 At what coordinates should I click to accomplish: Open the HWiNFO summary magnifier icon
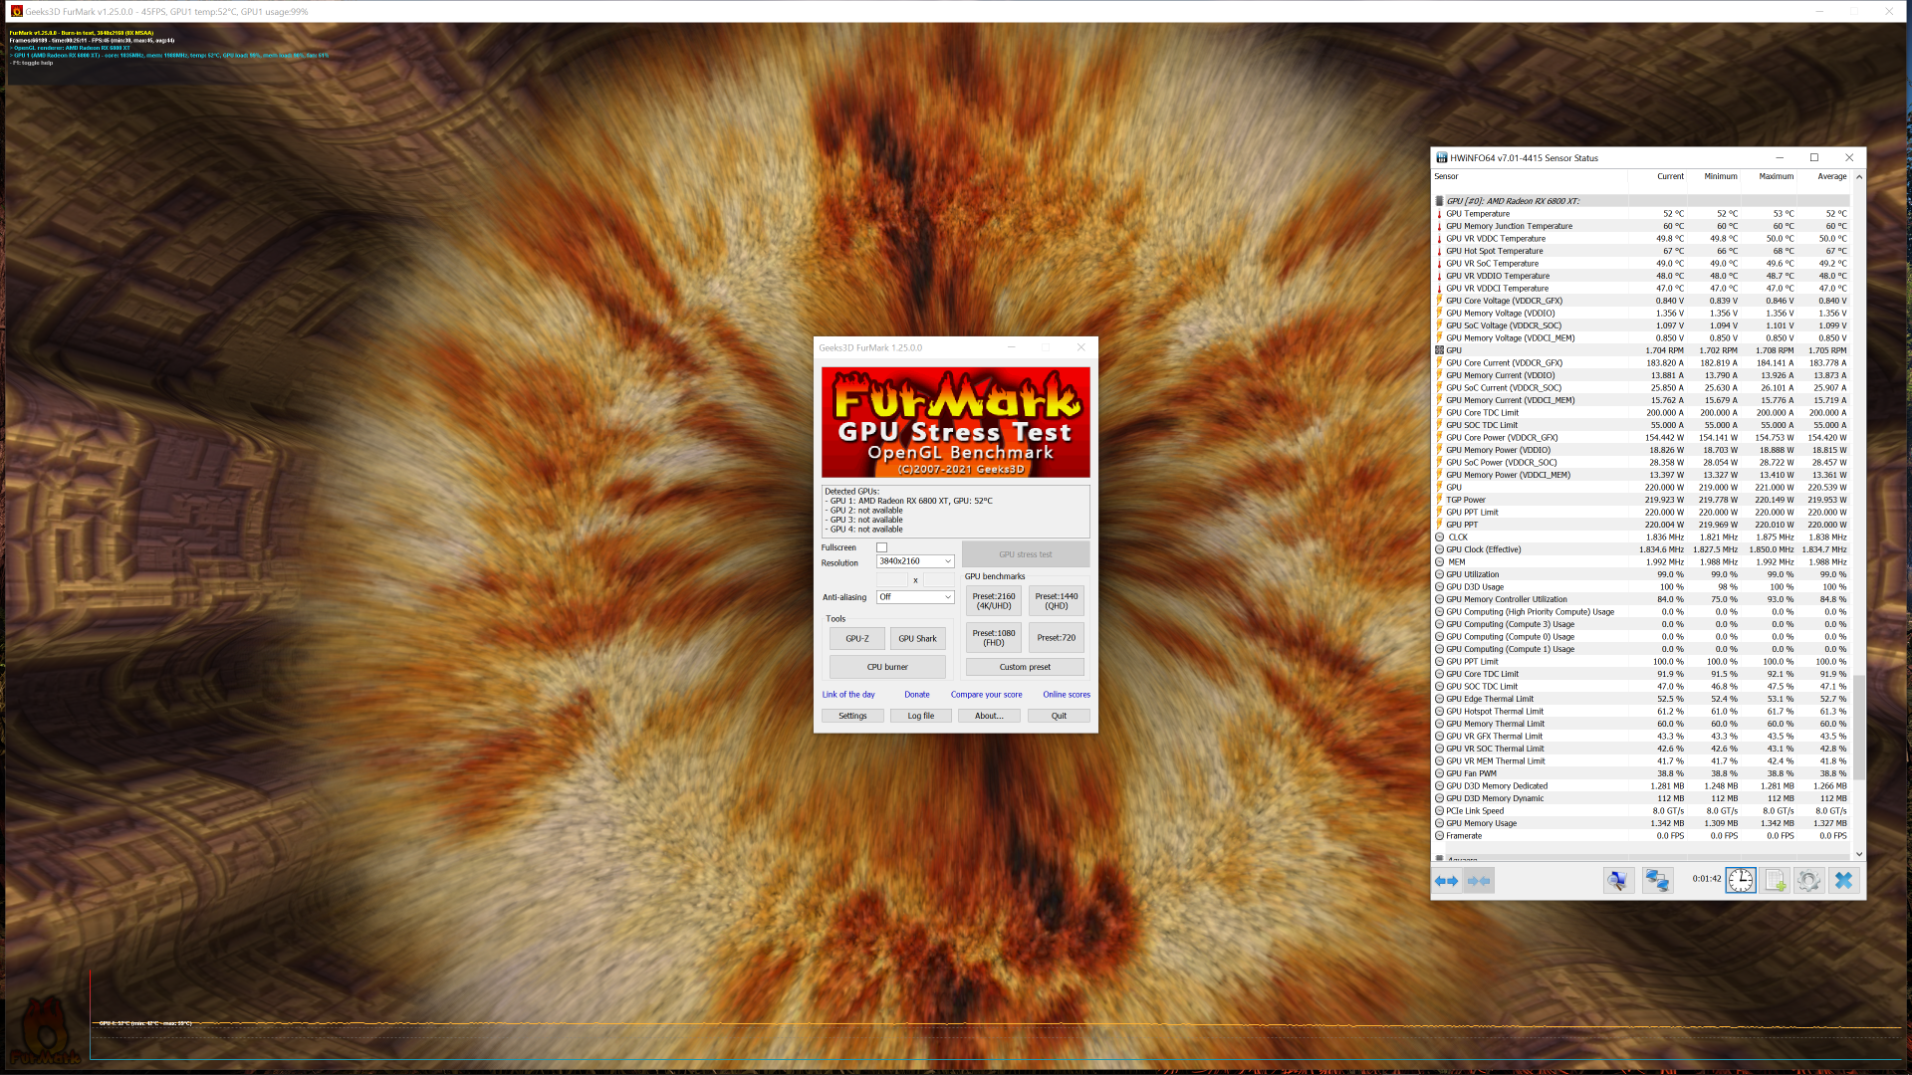[x=1618, y=881]
